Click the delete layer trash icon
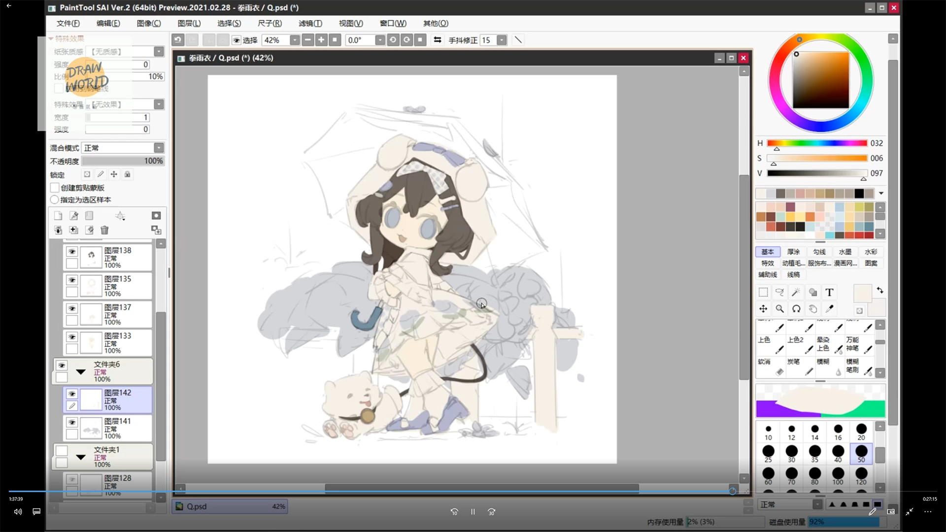This screenshot has width=946, height=532. tap(104, 230)
